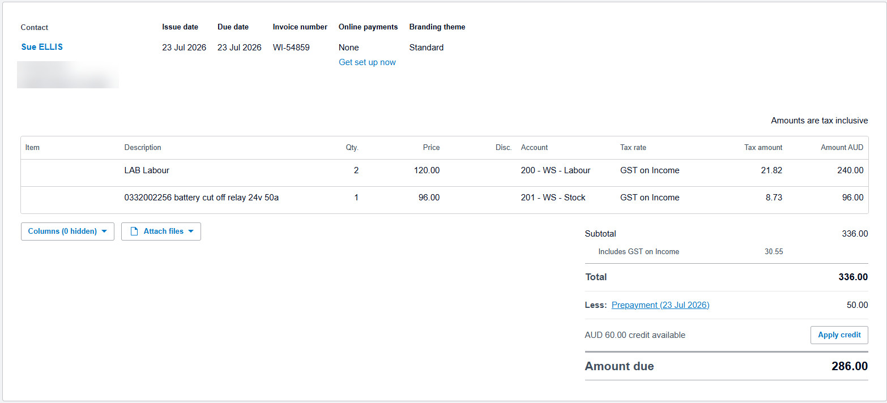Viewport: 887px width, 403px height.
Task: Click the quantity 2 in Labour row
Action: (x=356, y=170)
